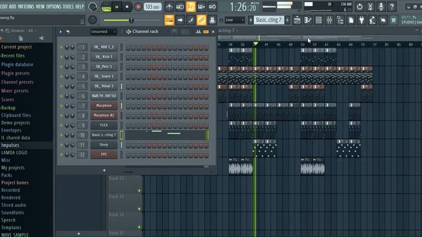The height and width of the screenshot is (237, 422).
Task: Open the Piano roll view icon
Action: (308, 20)
